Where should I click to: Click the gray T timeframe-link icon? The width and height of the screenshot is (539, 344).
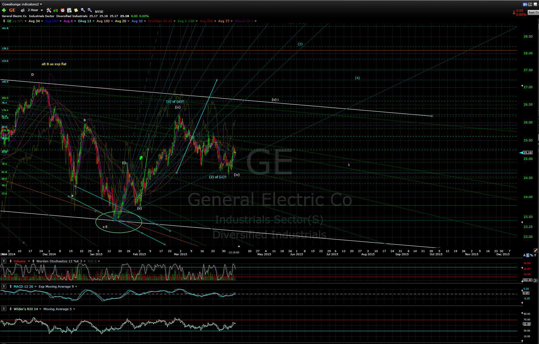[530, 4]
